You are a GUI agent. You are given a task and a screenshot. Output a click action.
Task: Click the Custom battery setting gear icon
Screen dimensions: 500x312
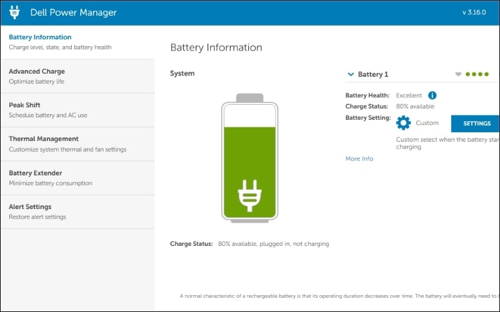[x=403, y=123]
